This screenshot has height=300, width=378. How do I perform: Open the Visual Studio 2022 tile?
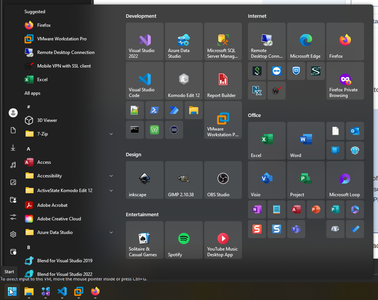(145, 42)
